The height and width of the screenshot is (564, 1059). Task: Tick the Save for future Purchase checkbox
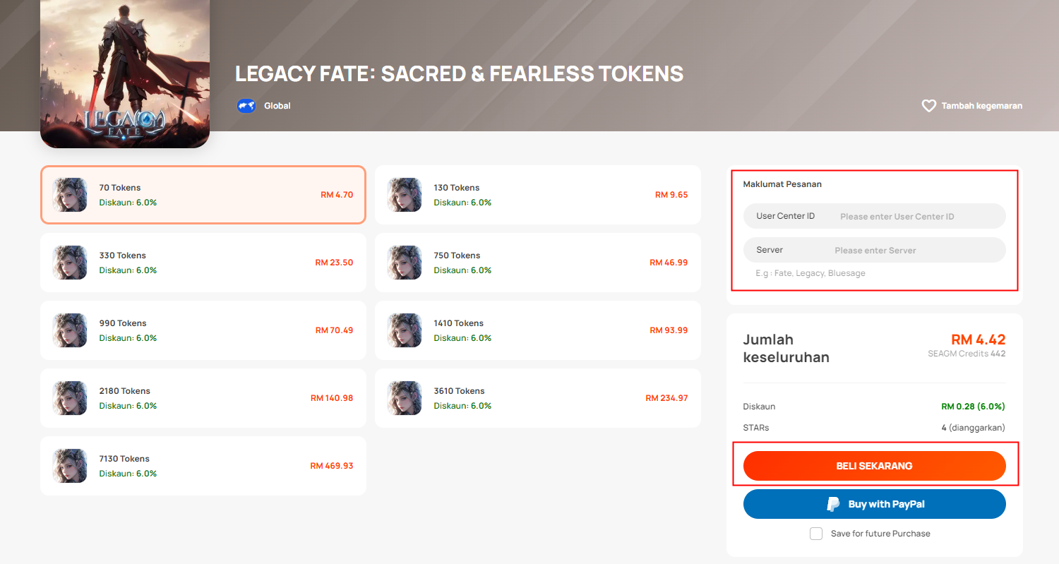click(816, 534)
